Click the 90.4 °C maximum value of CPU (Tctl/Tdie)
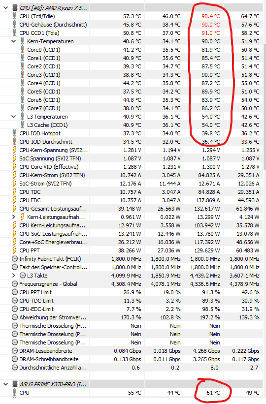This screenshot has height=404, width=266. [x=211, y=16]
